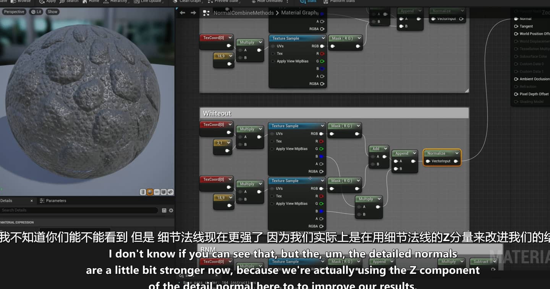Go back in the graph history
The image size is (550, 289).
183,13
